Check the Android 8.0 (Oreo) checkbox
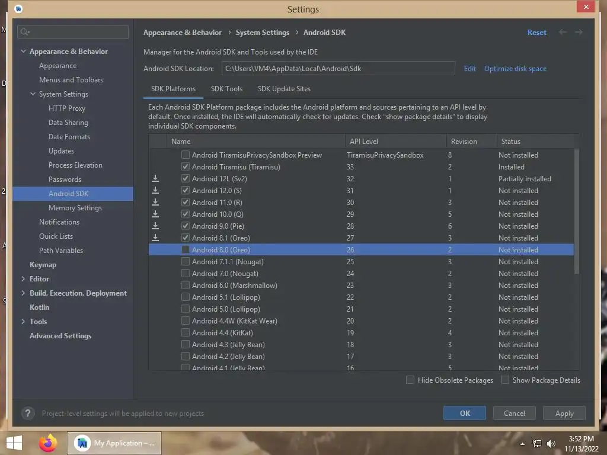Viewport: 607px width, 455px height. click(186, 249)
